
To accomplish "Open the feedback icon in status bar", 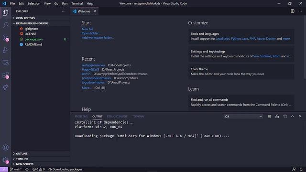I will coord(294,169).
